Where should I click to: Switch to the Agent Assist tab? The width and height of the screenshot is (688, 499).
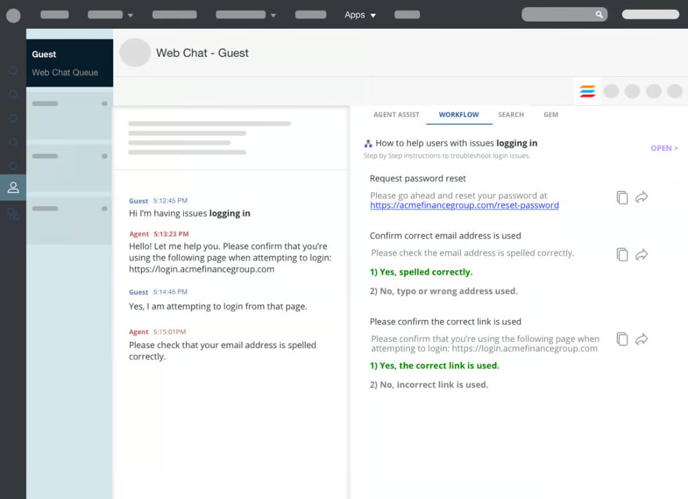[x=396, y=115]
